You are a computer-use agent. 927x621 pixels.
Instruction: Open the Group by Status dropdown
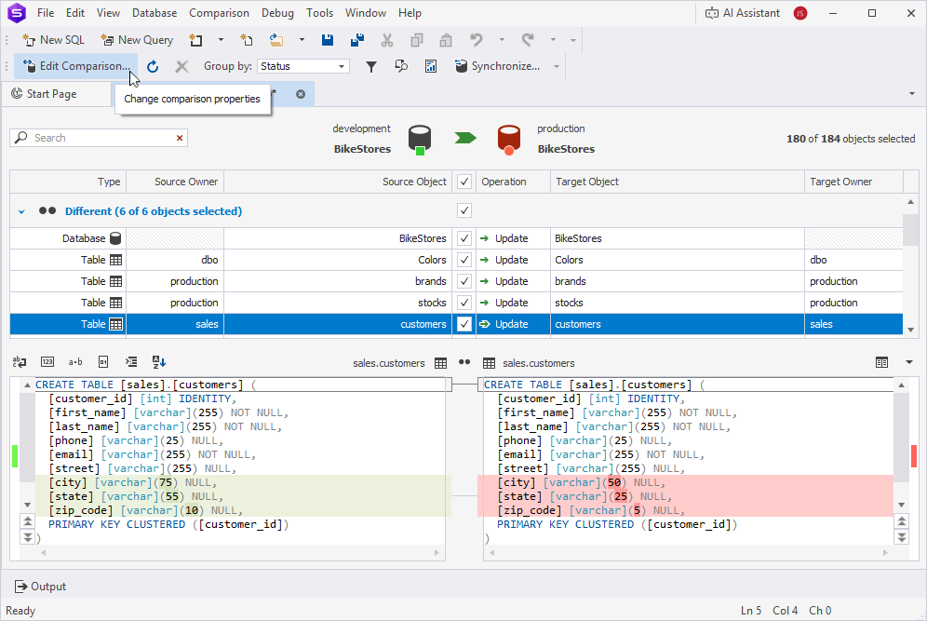point(339,66)
